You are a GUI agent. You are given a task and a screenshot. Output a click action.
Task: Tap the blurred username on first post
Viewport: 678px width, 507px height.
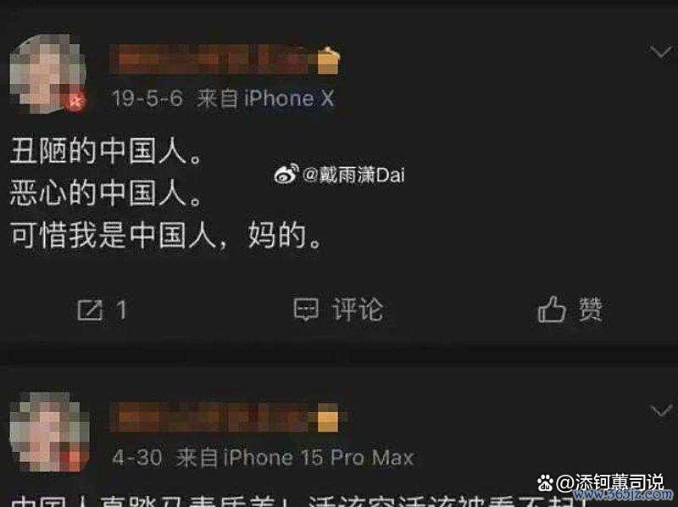tap(214, 59)
